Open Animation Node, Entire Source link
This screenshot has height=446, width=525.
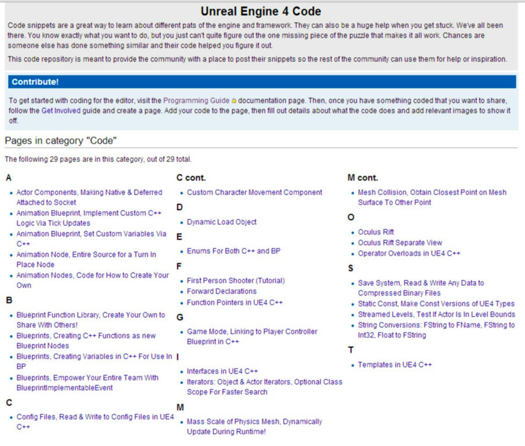click(87, 260)
